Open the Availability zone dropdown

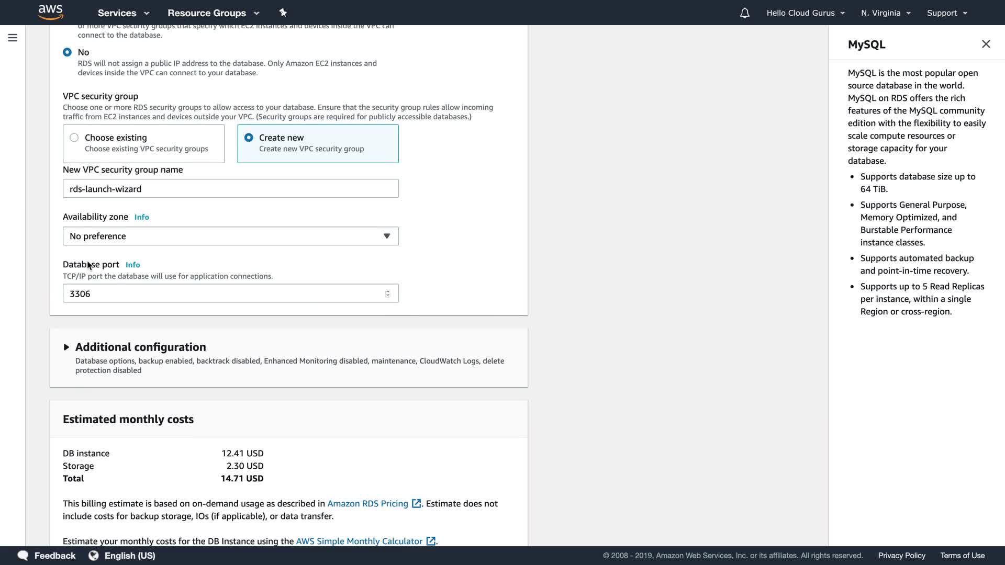coord(230,236)
